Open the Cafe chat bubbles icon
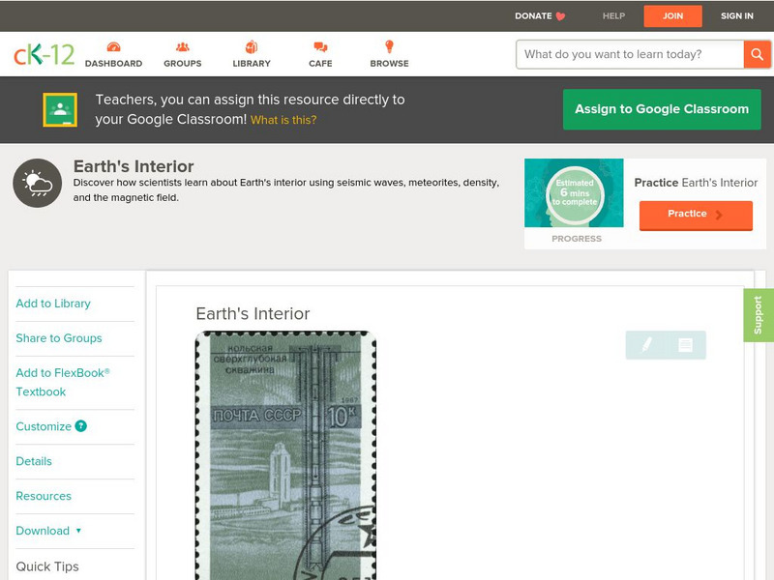Viewport: 774px width, 580px height. (x=320, y=46)
